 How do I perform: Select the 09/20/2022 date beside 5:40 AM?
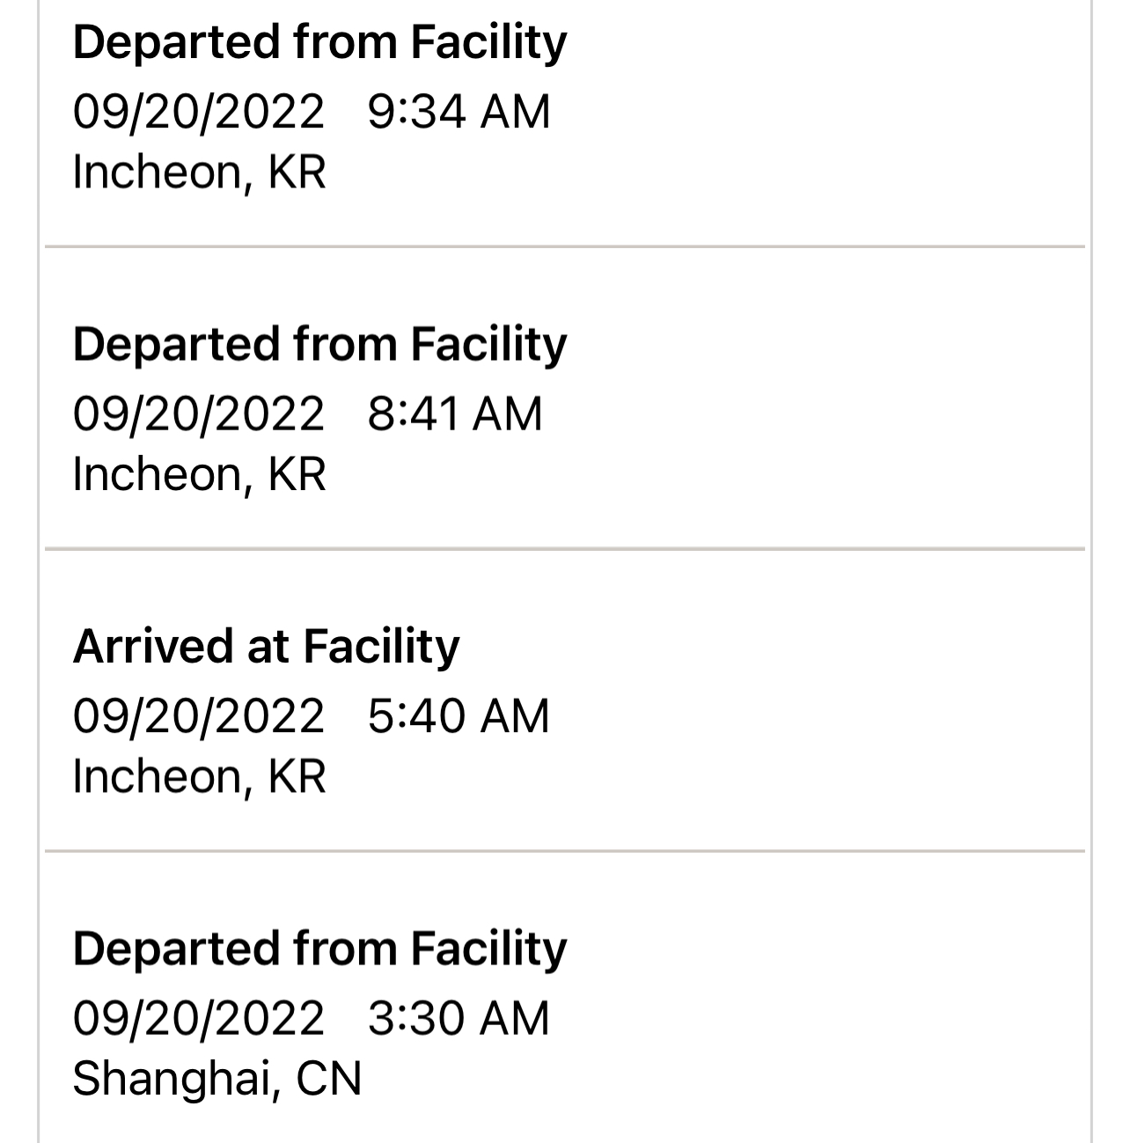(198, 715)
